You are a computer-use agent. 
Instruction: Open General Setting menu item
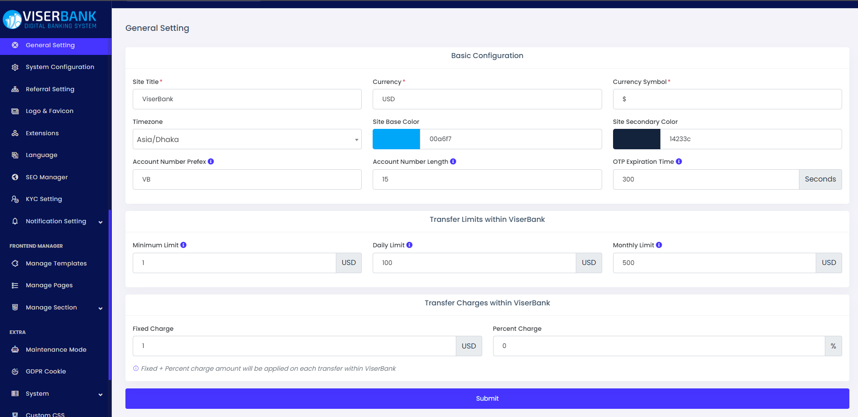(55, 45)
